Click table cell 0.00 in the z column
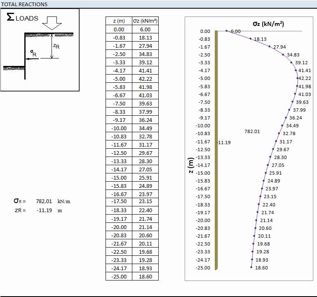317x297 pixels. click(119, 29)
